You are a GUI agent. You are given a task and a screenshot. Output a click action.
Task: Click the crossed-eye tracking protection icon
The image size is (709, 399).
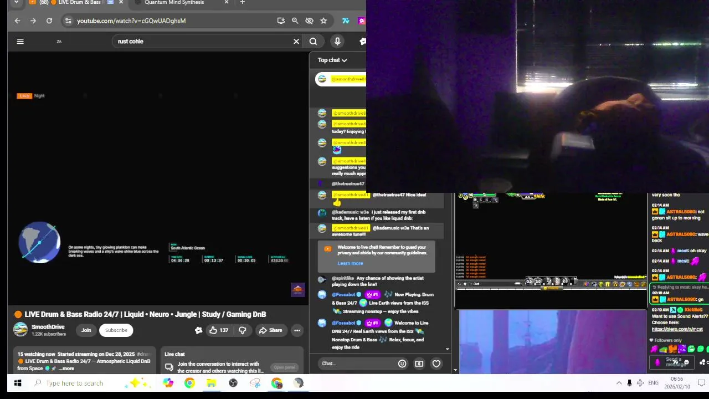[x=309, y=21]
